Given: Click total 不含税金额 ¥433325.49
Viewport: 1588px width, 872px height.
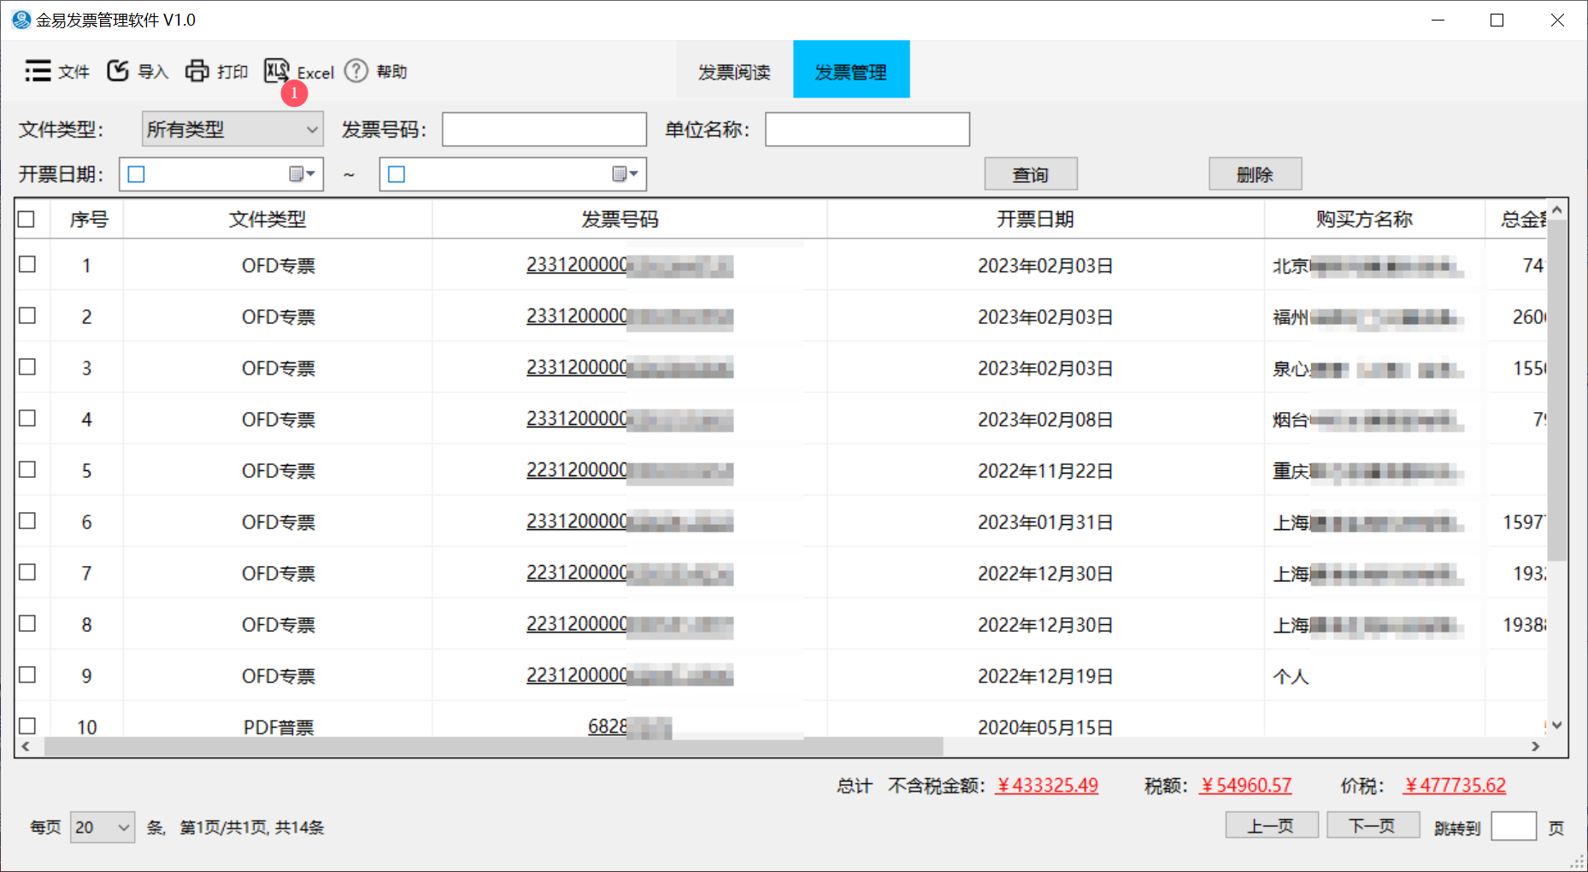Looking at the screenshot, I should [1047, 786].
